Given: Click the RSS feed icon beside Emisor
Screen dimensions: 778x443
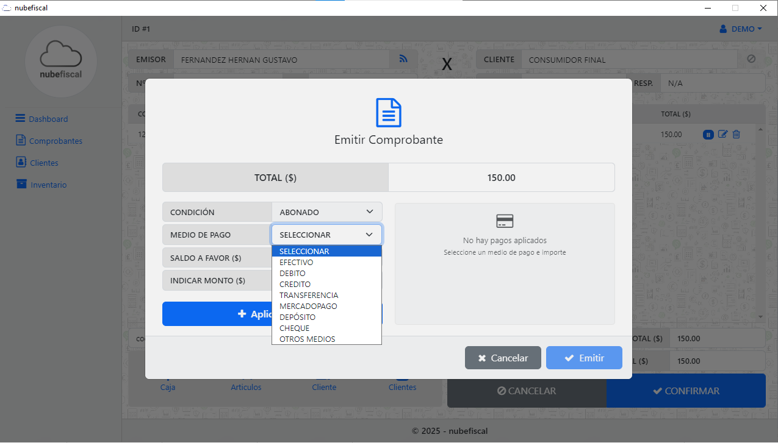Looking at the screenshot, I should tap(403, 59).
